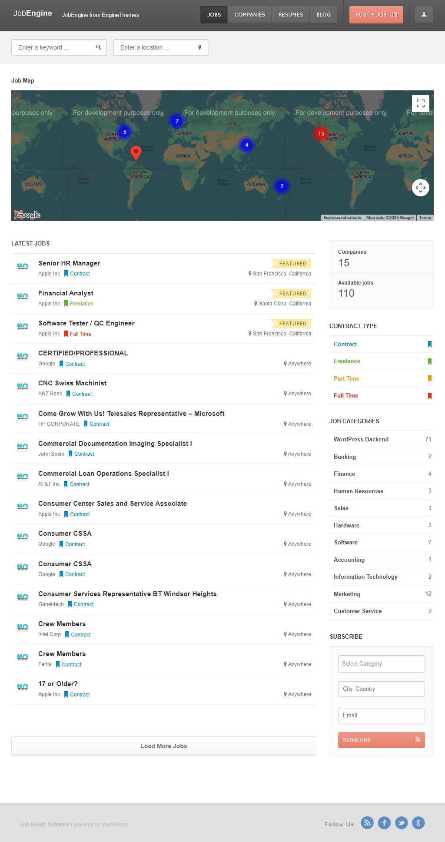Click the Google logo on the map

point(28,215)
